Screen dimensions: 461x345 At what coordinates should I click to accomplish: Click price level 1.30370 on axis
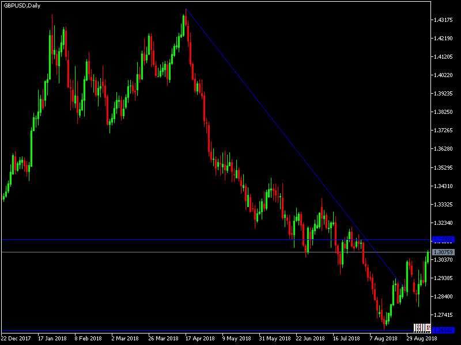tap(443, 260)
